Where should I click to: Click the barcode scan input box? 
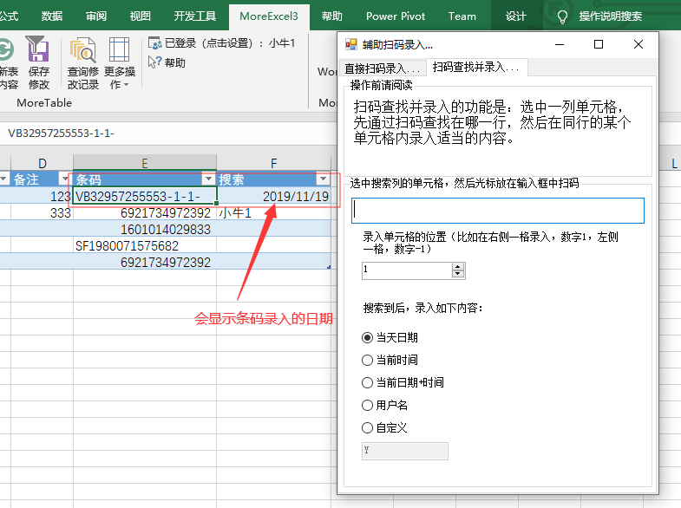[x=497, y=211]
